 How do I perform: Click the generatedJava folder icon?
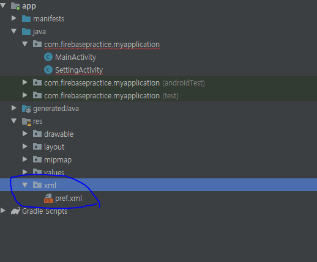[26, 109]
